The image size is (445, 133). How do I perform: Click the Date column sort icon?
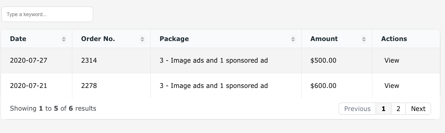(x=64, y=39)
